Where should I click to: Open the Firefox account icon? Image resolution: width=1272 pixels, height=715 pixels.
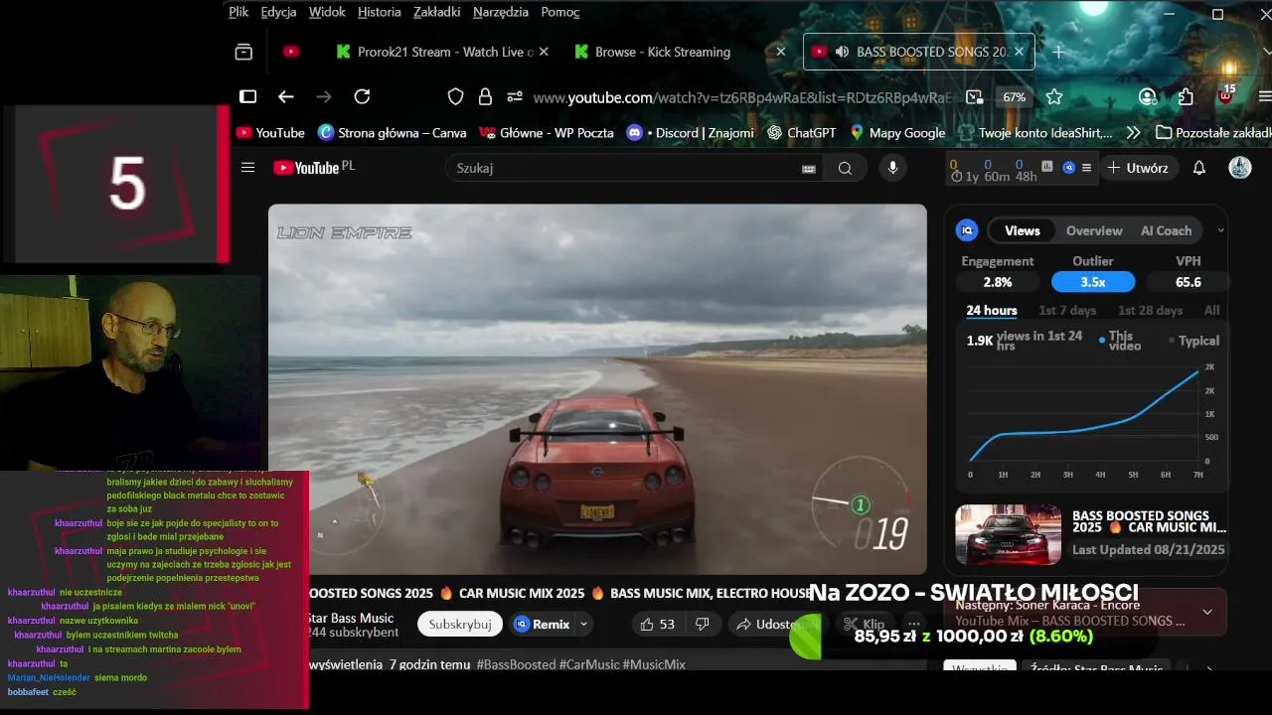(x=1148, y=96)
